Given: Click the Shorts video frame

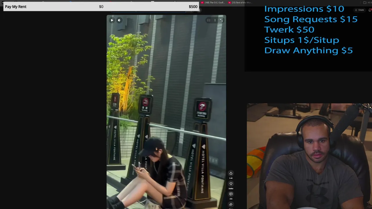Looking at the screenshot, I should tap(166, 112).
